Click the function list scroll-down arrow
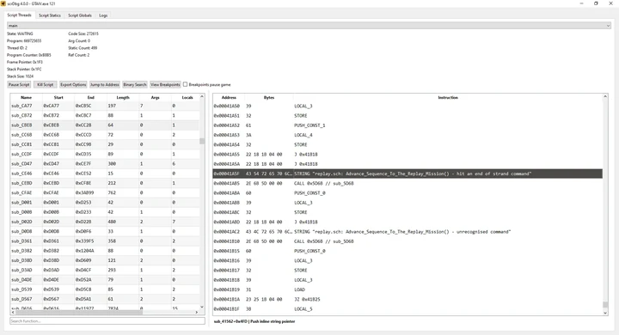Viewport: 619px width, 335px height. click(202, 307)
